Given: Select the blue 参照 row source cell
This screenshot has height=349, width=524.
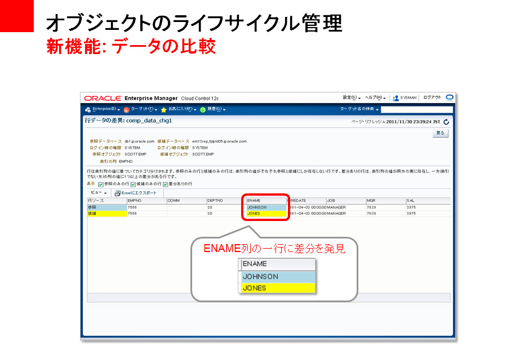Looking at the screenshot, I should pos(107,207).
